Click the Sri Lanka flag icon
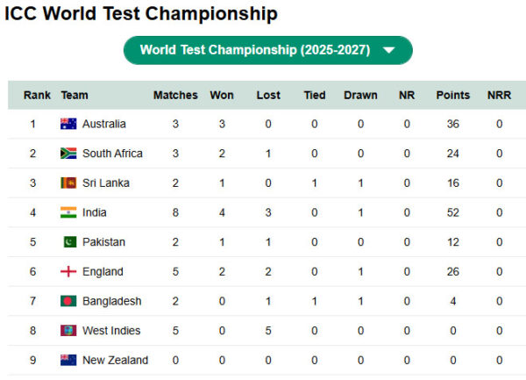 pos(68,183)
